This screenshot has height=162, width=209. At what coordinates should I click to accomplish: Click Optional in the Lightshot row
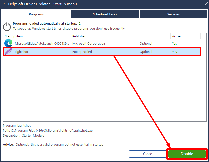point(146,52)
